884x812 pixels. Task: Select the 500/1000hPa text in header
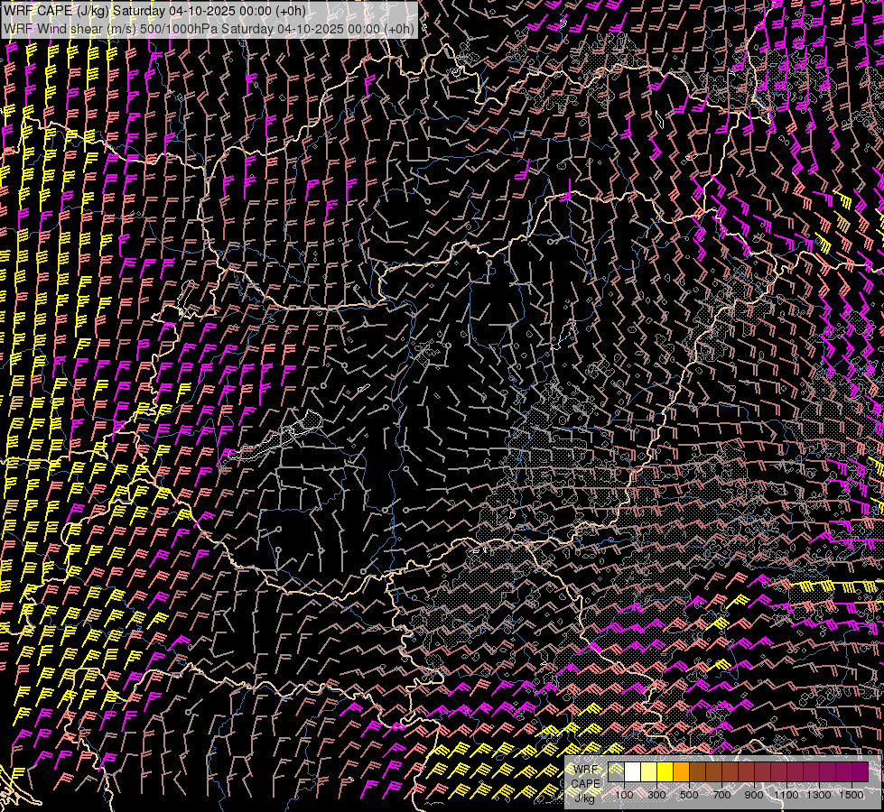178,28
